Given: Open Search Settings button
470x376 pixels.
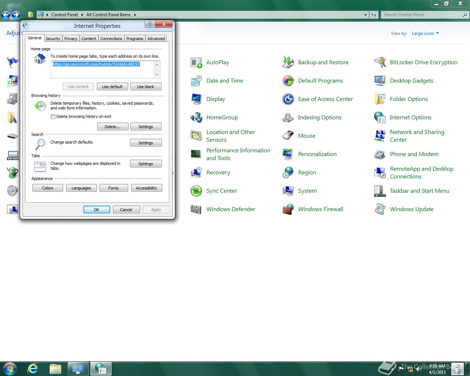Looking at the screenshot, I should coord(146,143).
